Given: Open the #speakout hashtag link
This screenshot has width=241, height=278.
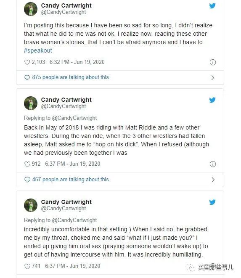Looking at the screenshot, I should coord(38,50).
